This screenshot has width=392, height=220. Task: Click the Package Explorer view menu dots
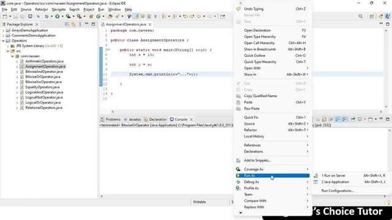80,24
